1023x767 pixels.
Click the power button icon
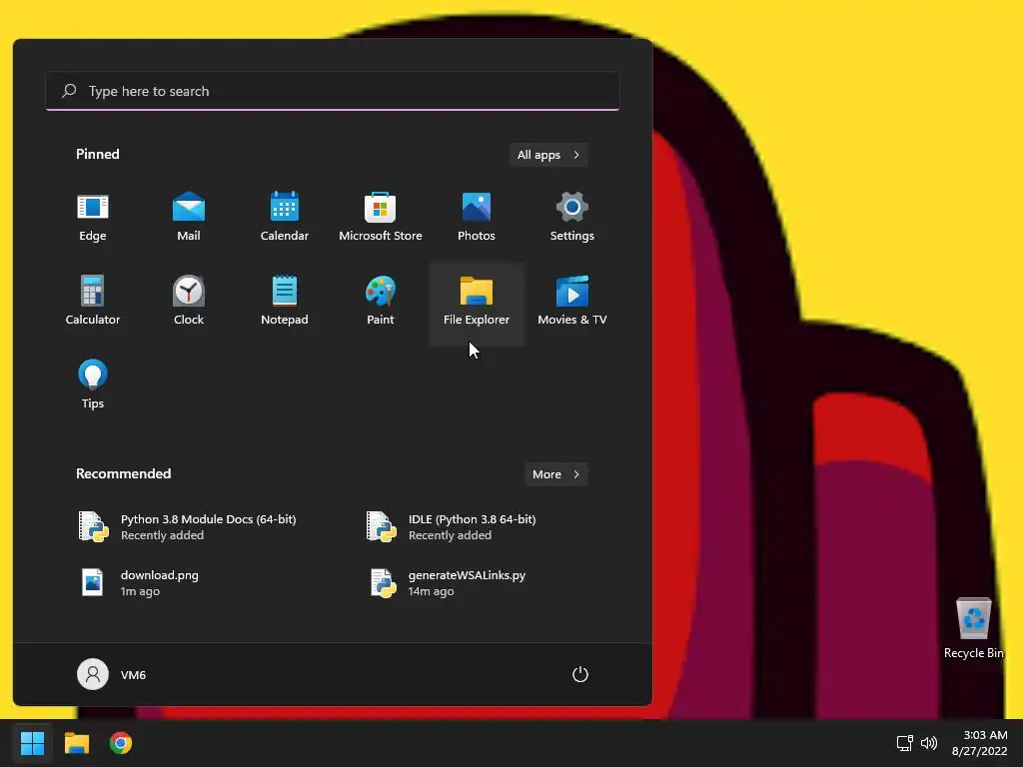click(x=580, y=674)
